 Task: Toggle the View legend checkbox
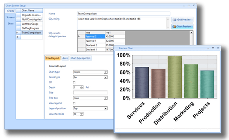pos(74,103)
